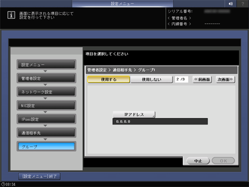249x187 pixels.
Task: Go to previous page with 前画面
Action: 202,80
